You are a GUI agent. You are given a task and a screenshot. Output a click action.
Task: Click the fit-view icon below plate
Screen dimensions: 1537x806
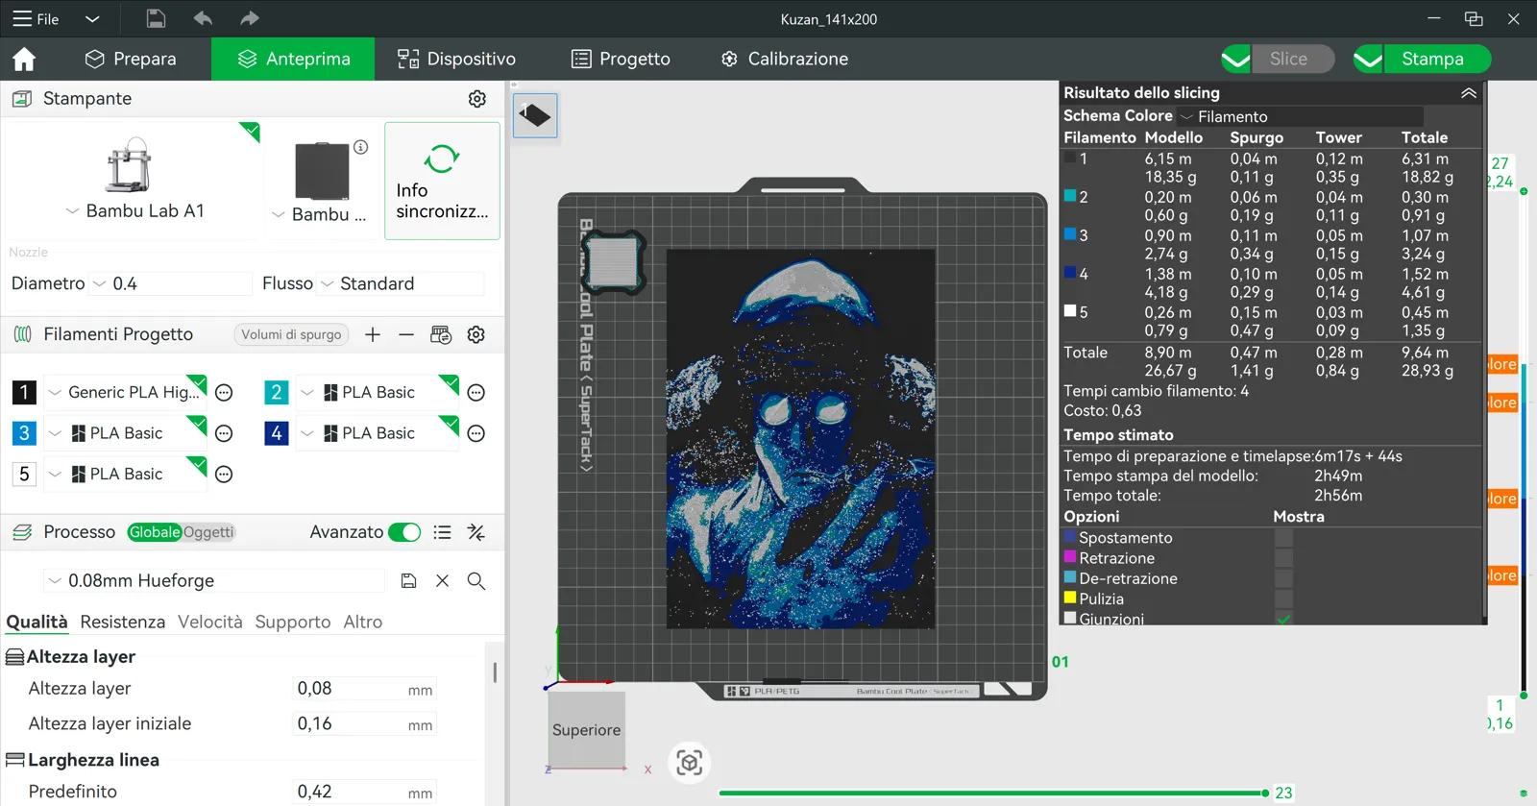[690, 763]
